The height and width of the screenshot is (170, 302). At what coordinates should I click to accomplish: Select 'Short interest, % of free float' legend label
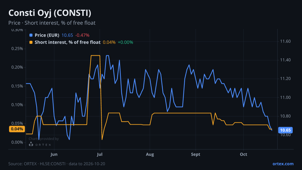point(68,42)
